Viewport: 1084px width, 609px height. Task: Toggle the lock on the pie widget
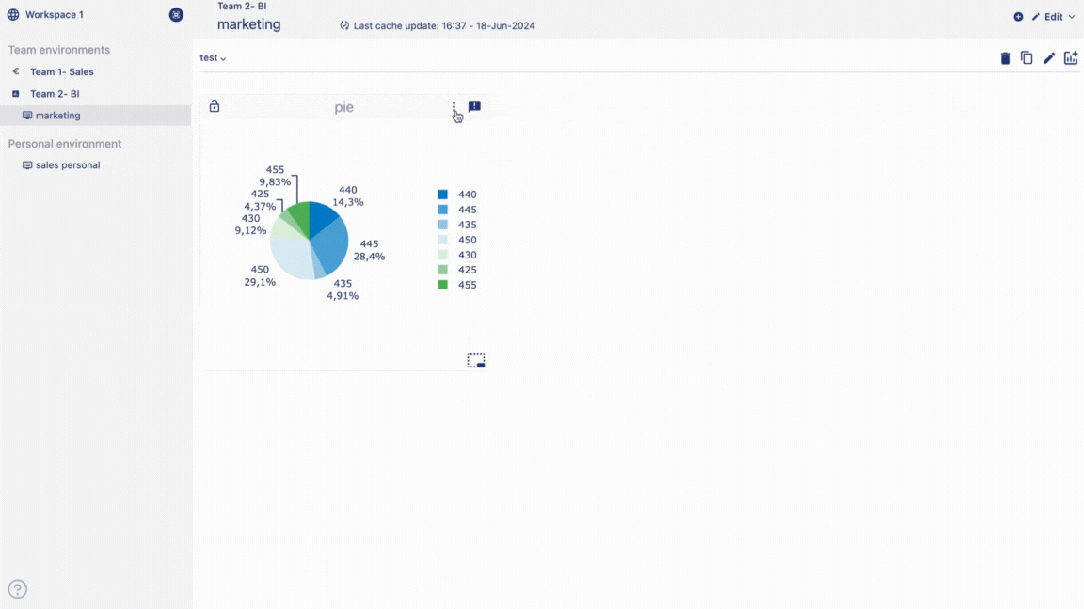coord(215,106)
